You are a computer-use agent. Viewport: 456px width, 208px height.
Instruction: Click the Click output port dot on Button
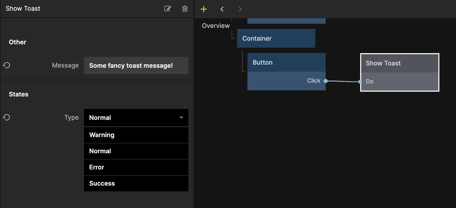[326, 81]
